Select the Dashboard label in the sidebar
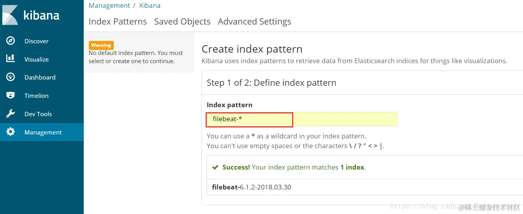The height and width of the screenshot is (214, 523). coord(40,77)
